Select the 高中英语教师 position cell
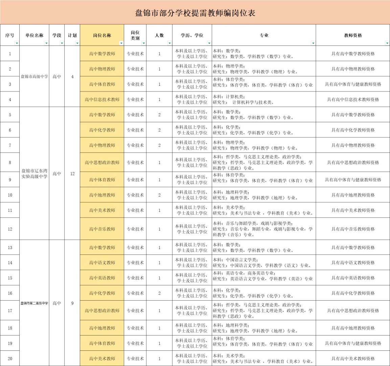Viewport: 390px width, 366px height. [x=102, y=278]
